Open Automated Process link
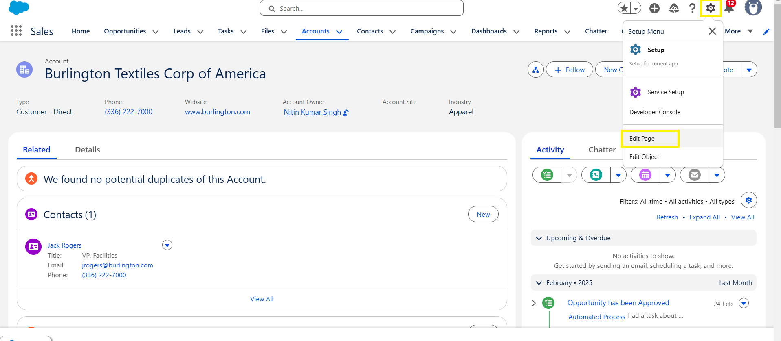781x341 pixels. [597, 317]
